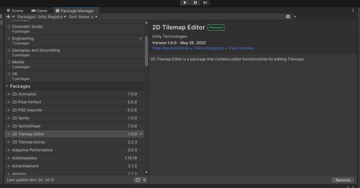Image resolution: width=360 pixels, height=188 pixels.
Task: Expand the 2D Tilemap Editor arrow
Action: pyautogui.click(x=9, y=134)
